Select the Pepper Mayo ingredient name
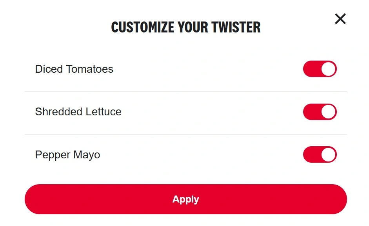Image resolution: width=369 pixels, height=226 pixels. coord(67,154)
